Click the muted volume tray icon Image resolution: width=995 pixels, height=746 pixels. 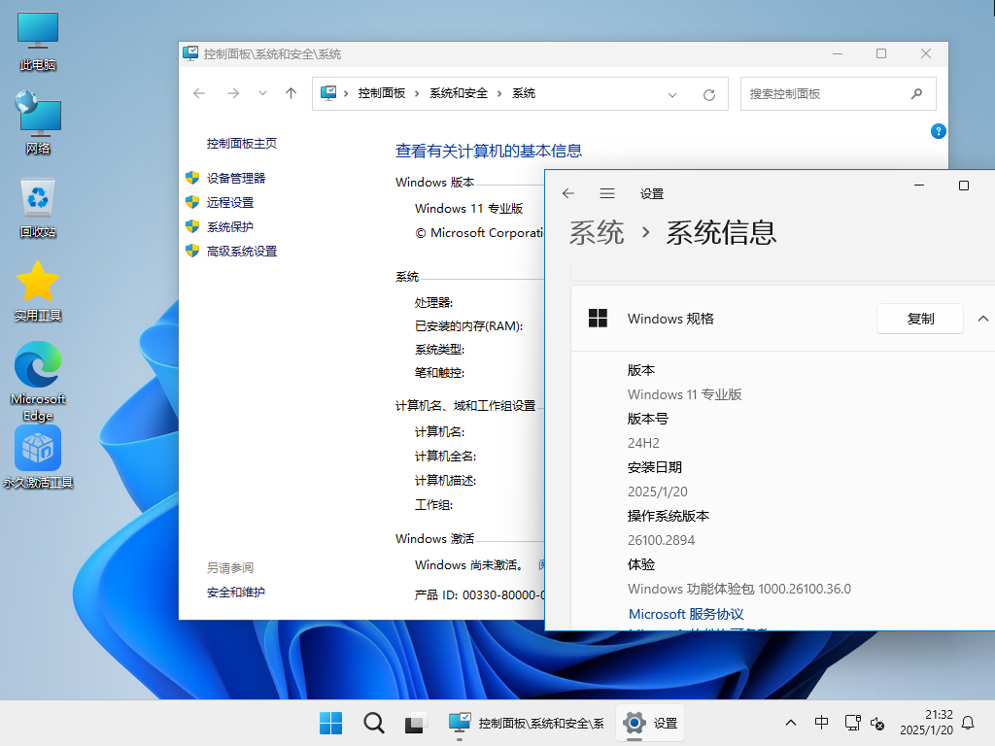click(x=877, y=723)
